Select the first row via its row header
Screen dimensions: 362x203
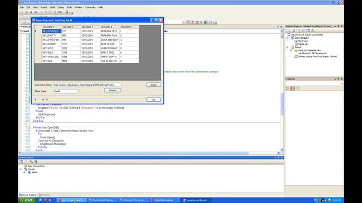tap(38, 31)
